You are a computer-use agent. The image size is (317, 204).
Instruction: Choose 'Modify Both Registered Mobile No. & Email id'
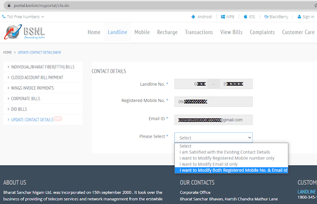231,170
